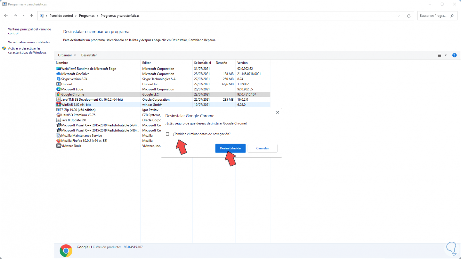The width and height of the screenshot is (461, 259).
Task: Select the Java(TM) SE Development Kit row
Action: coord(163,100)
